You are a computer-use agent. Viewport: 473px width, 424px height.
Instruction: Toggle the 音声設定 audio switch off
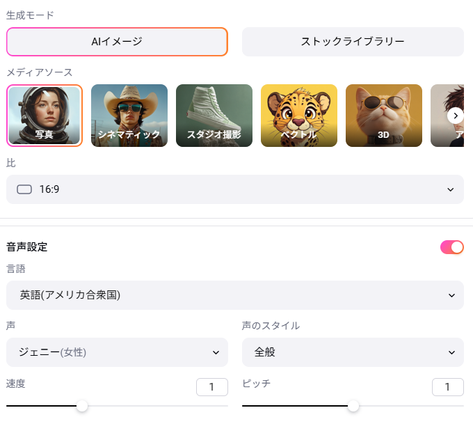coord(451,247)
